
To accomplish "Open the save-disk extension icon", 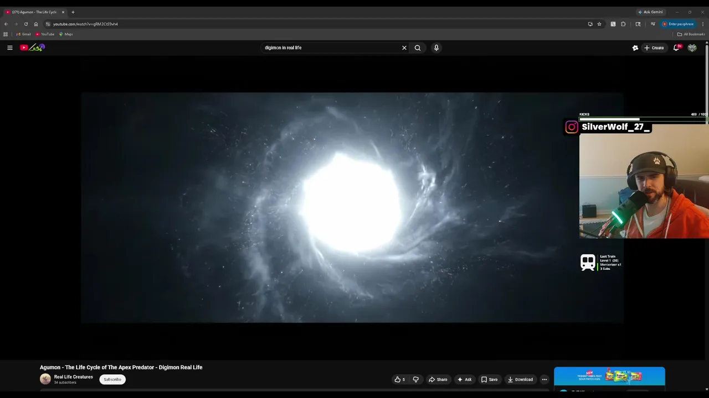I will click(x=613, y=24).
